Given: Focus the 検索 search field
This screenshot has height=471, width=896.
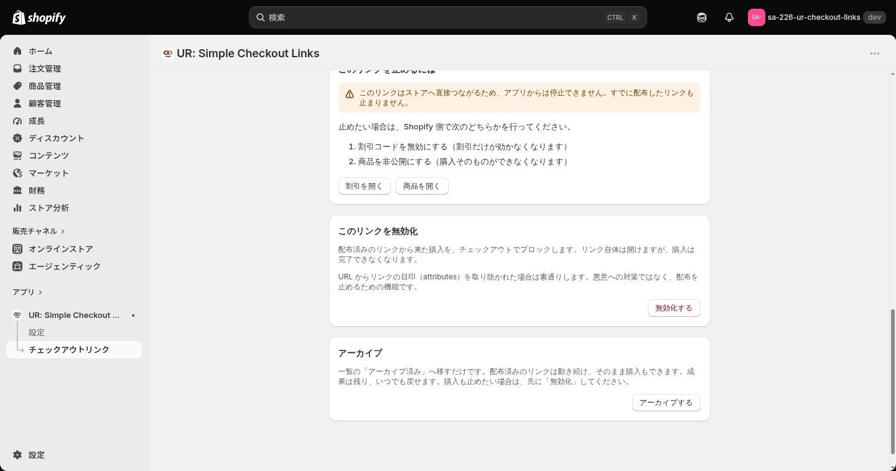Looking at the screenshot, I should pos(448,17).
